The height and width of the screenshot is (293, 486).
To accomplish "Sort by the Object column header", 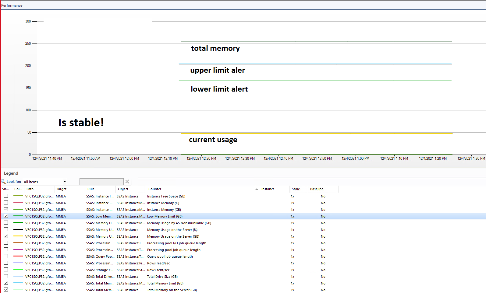I will [131, 189].
